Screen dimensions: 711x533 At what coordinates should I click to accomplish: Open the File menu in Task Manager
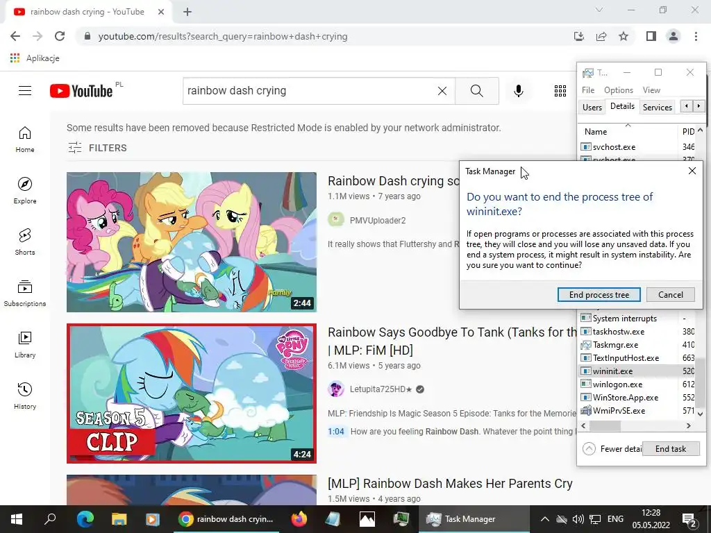pyautogui.click(x=588, y=90)
